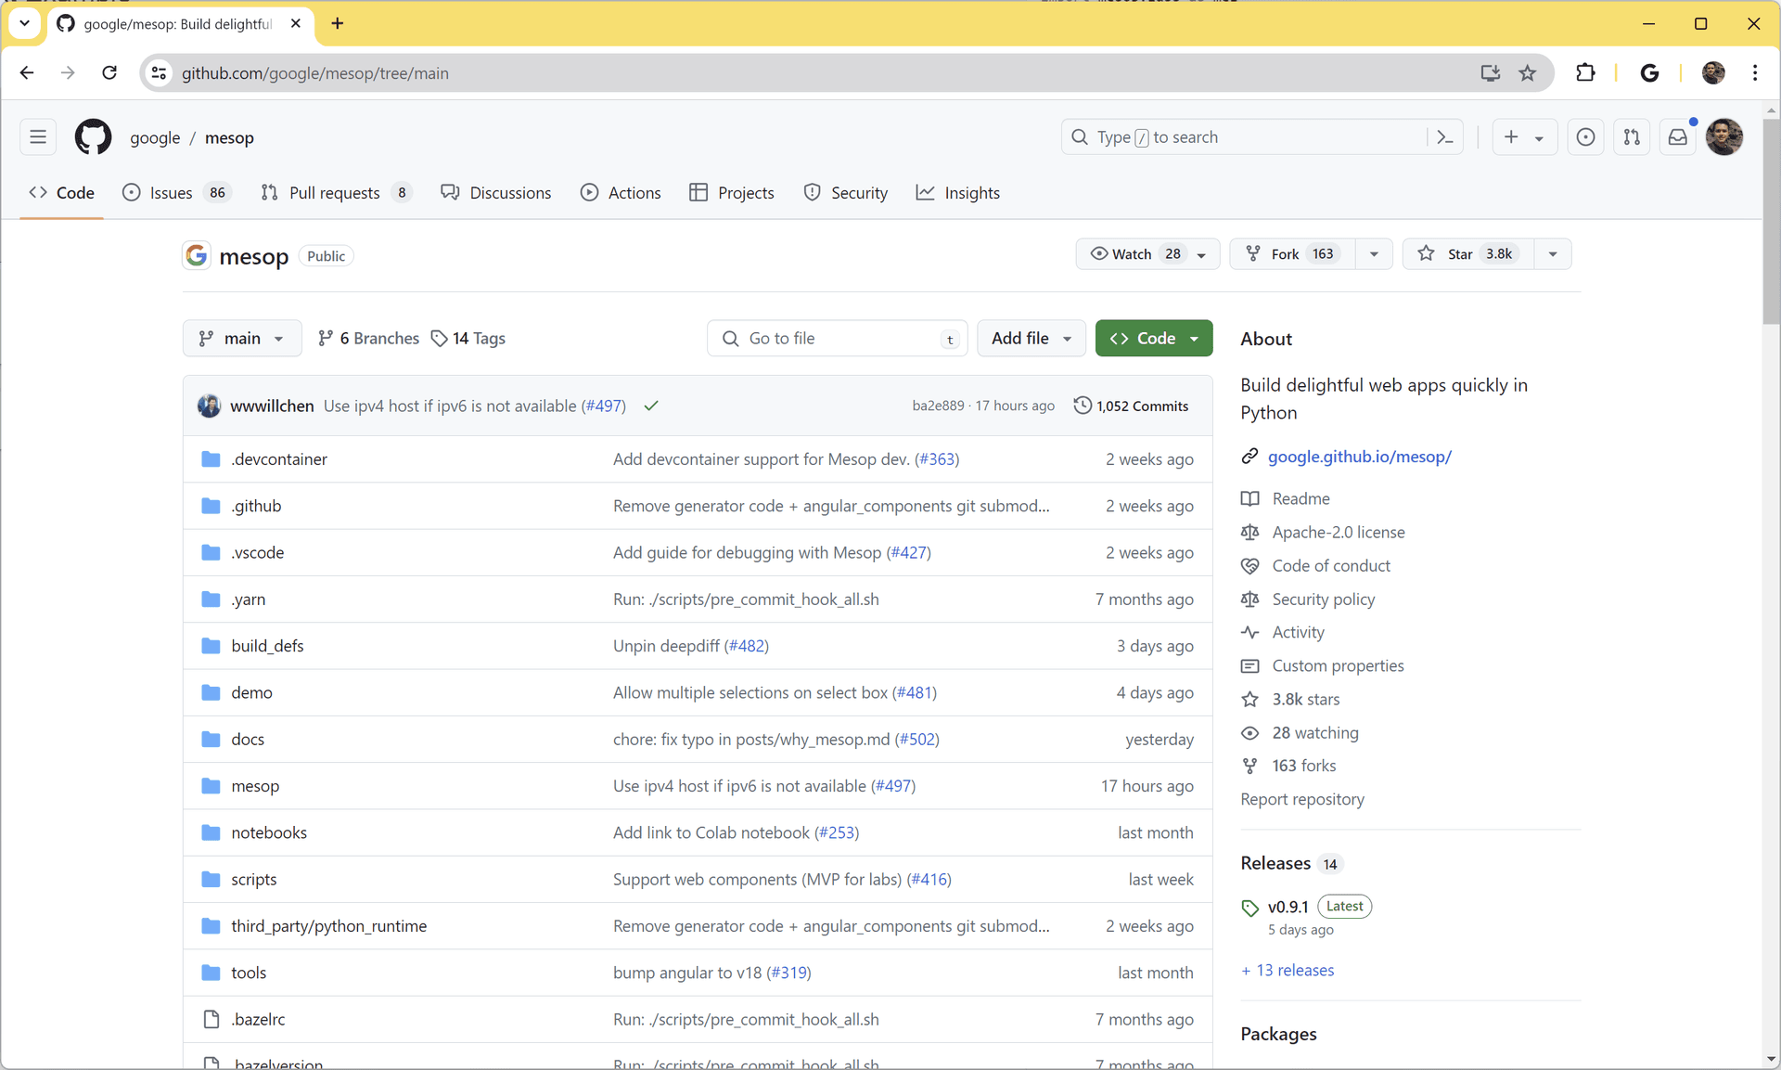Open the Projects tab
Screen dimensions: 1781x1070
click(732, 192)
